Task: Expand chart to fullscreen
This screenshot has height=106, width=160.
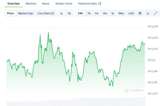Action: [156, 13]
